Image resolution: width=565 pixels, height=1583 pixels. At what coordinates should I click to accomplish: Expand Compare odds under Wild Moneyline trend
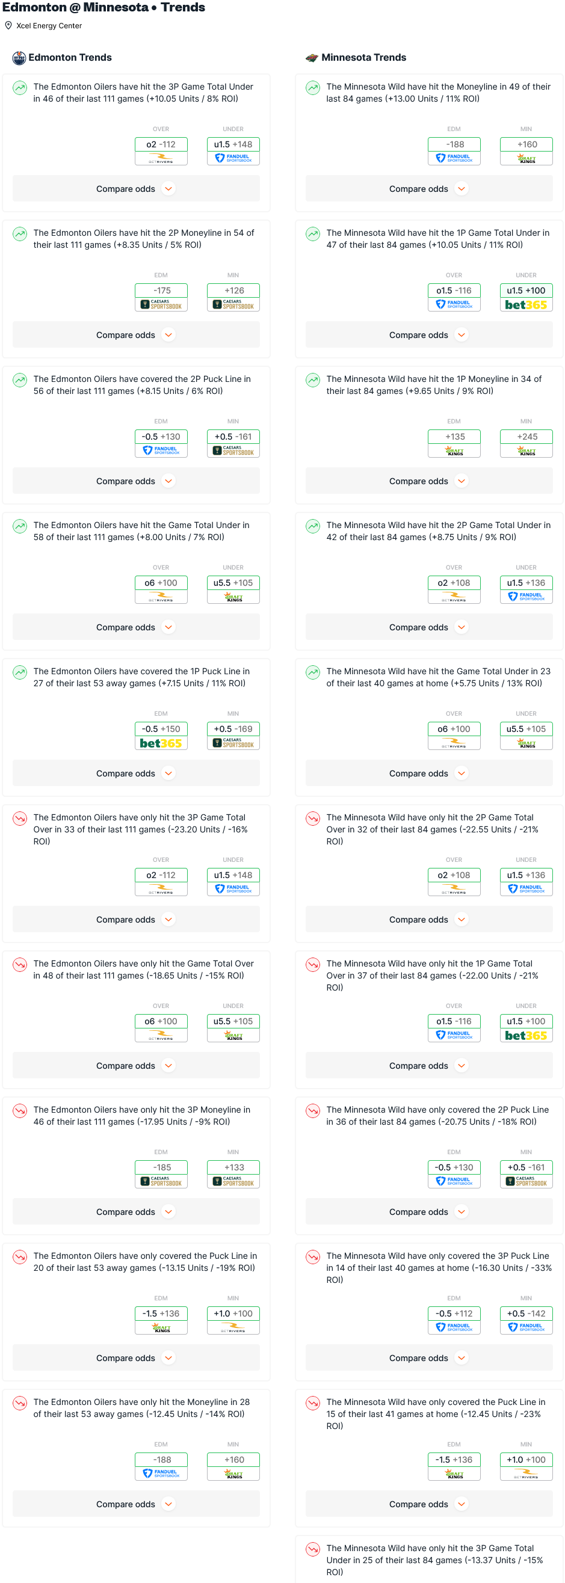429,189
